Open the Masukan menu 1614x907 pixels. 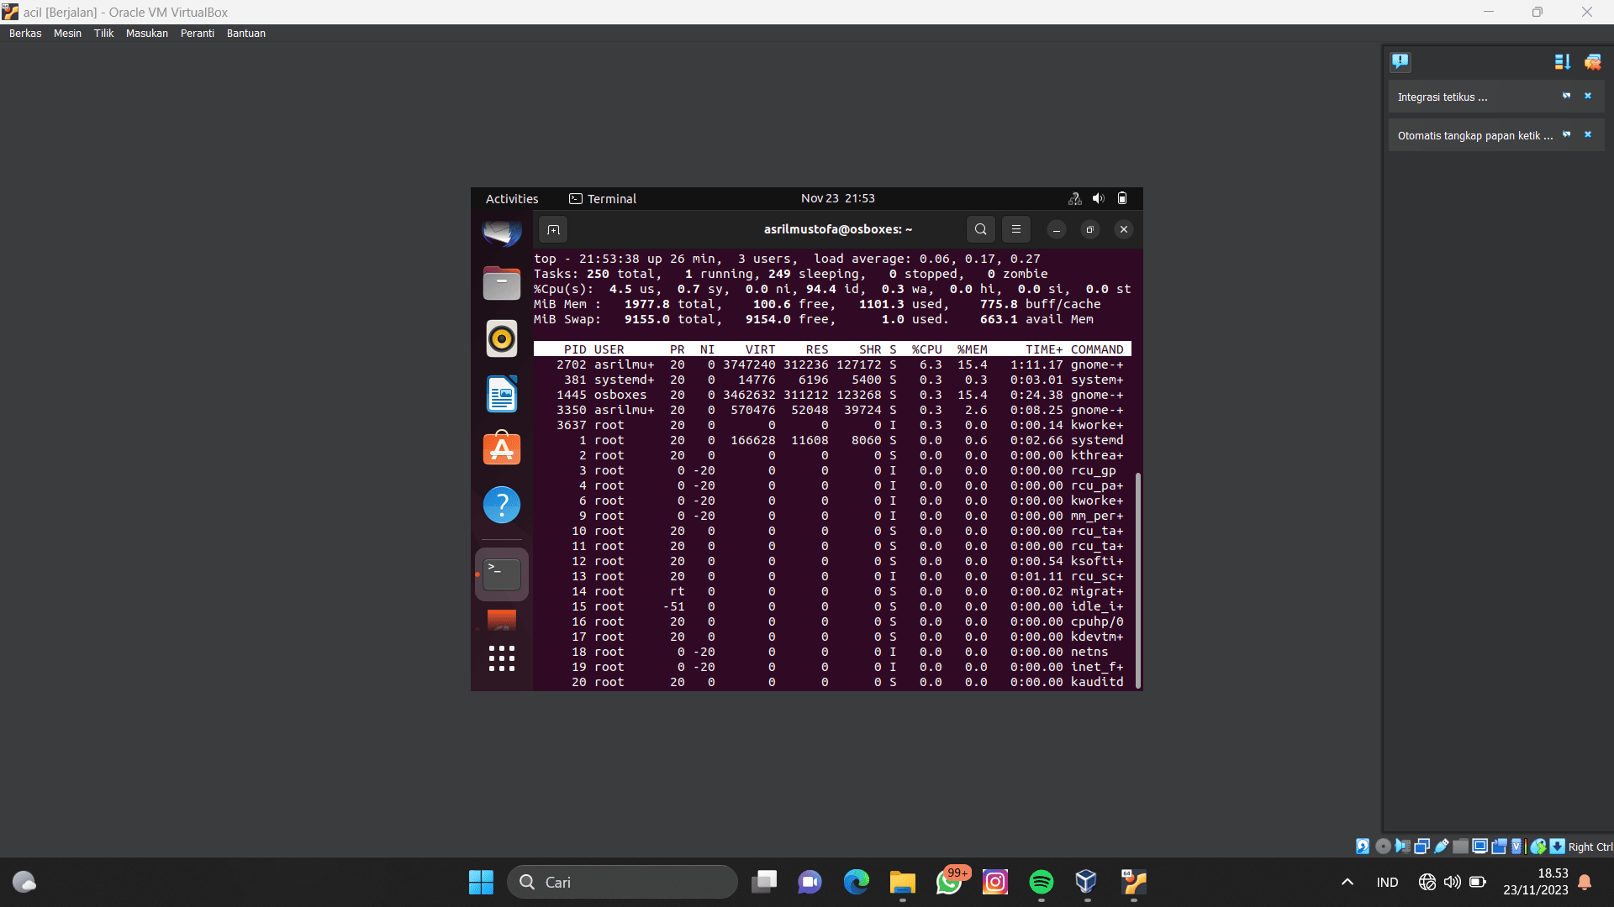[147, 34]
